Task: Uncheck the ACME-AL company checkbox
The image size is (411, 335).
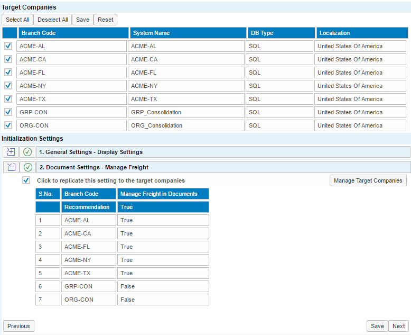Action: (8, 46)
